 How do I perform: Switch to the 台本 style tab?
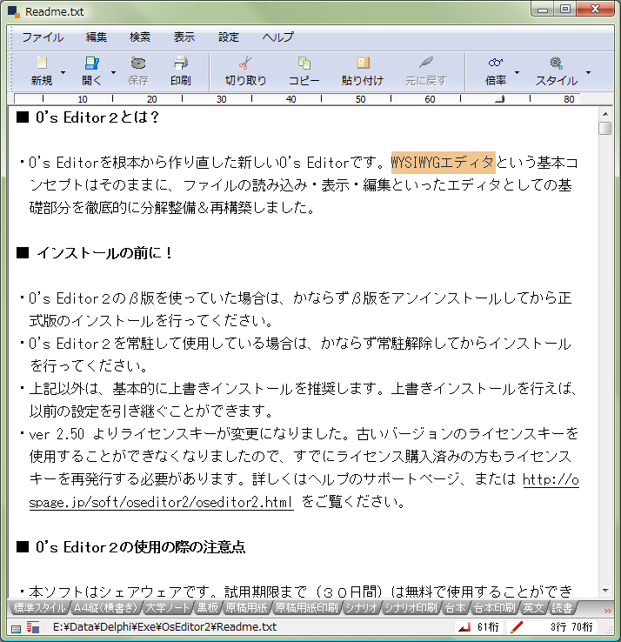click(455, 608)
